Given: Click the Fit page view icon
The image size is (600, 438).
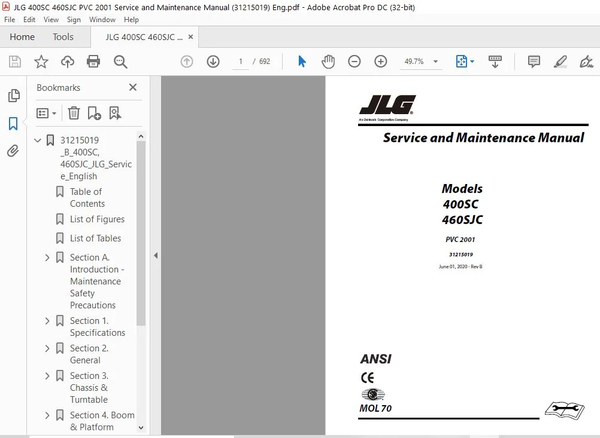Looking at the screenshot, I should click(x=462, y=62).
